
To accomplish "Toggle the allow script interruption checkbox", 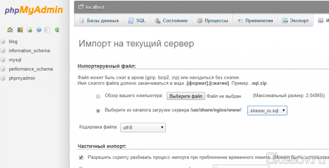I will coord(81,157).
